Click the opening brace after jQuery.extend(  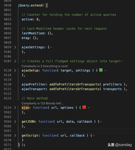coord(47,5)
